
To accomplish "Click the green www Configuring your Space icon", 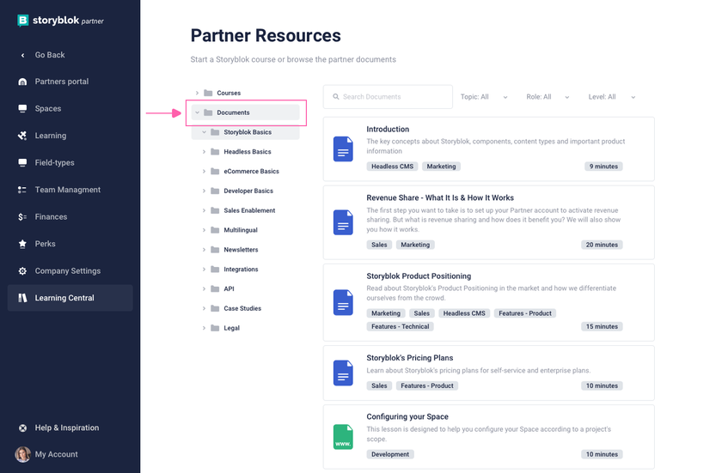I will (343, 437).
